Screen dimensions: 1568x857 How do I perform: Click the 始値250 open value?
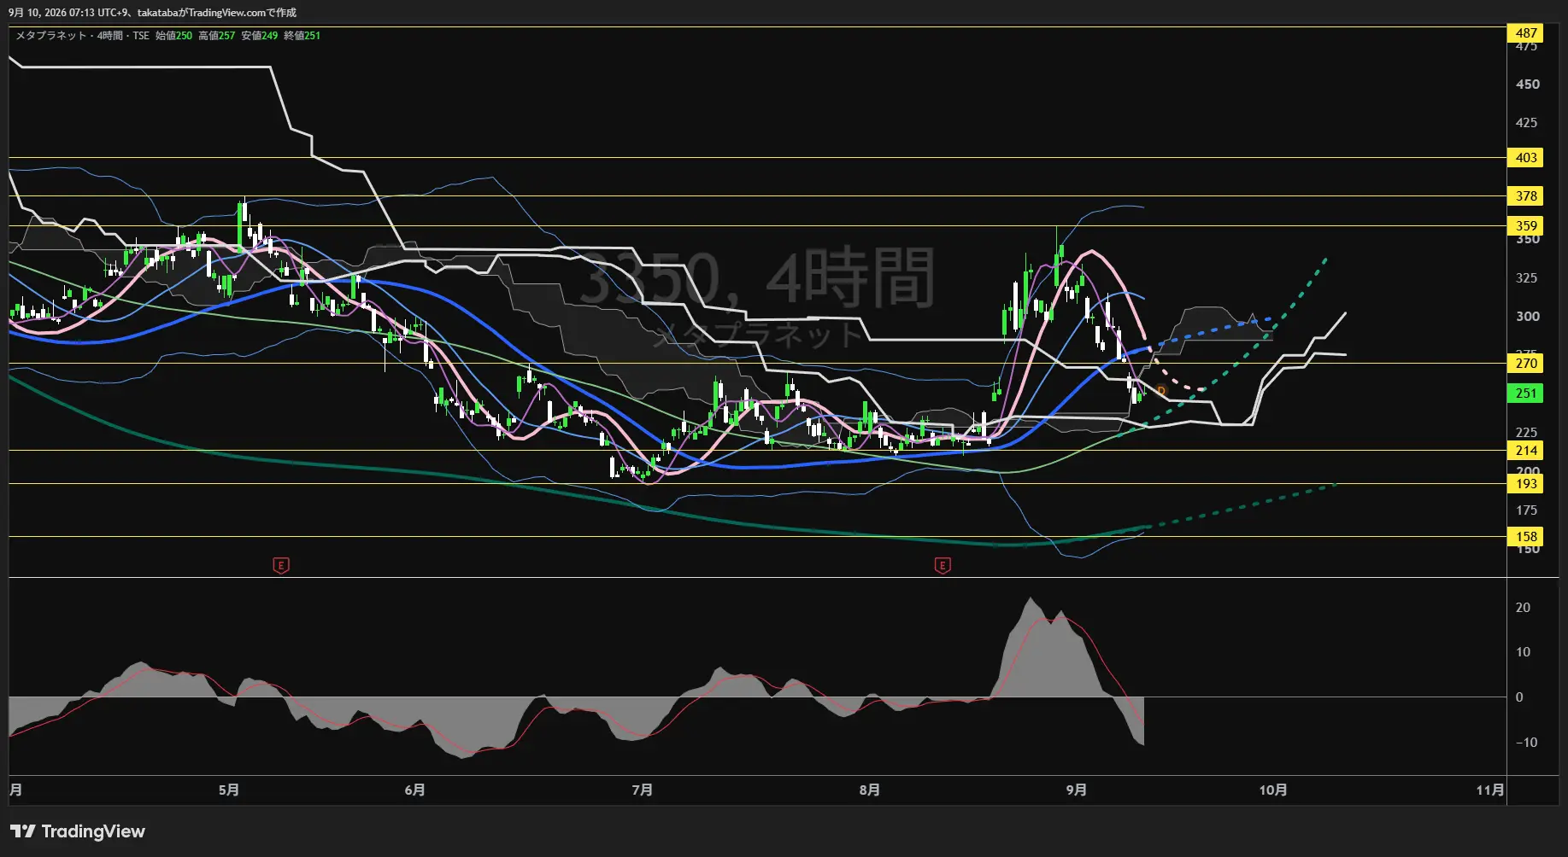pos(174,36)
